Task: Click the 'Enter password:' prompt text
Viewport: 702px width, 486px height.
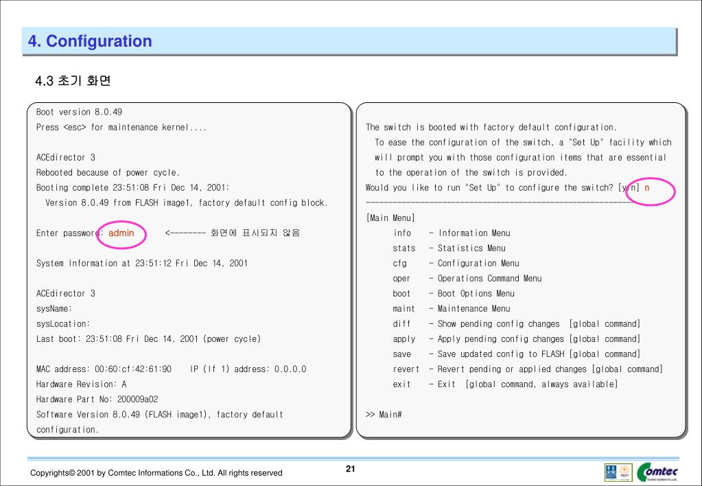Action: 70,233
